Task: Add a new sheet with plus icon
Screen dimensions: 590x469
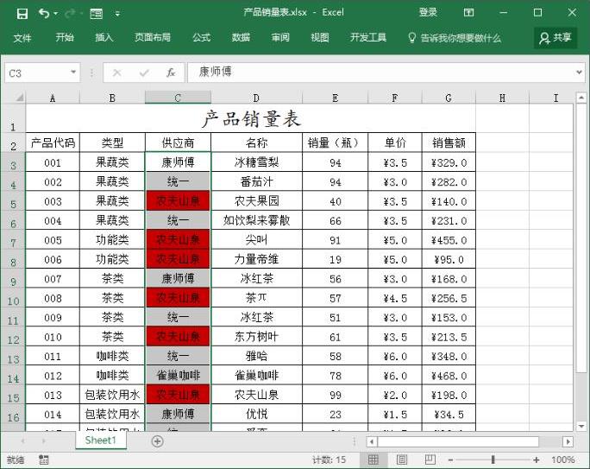Action: point(157,441)
